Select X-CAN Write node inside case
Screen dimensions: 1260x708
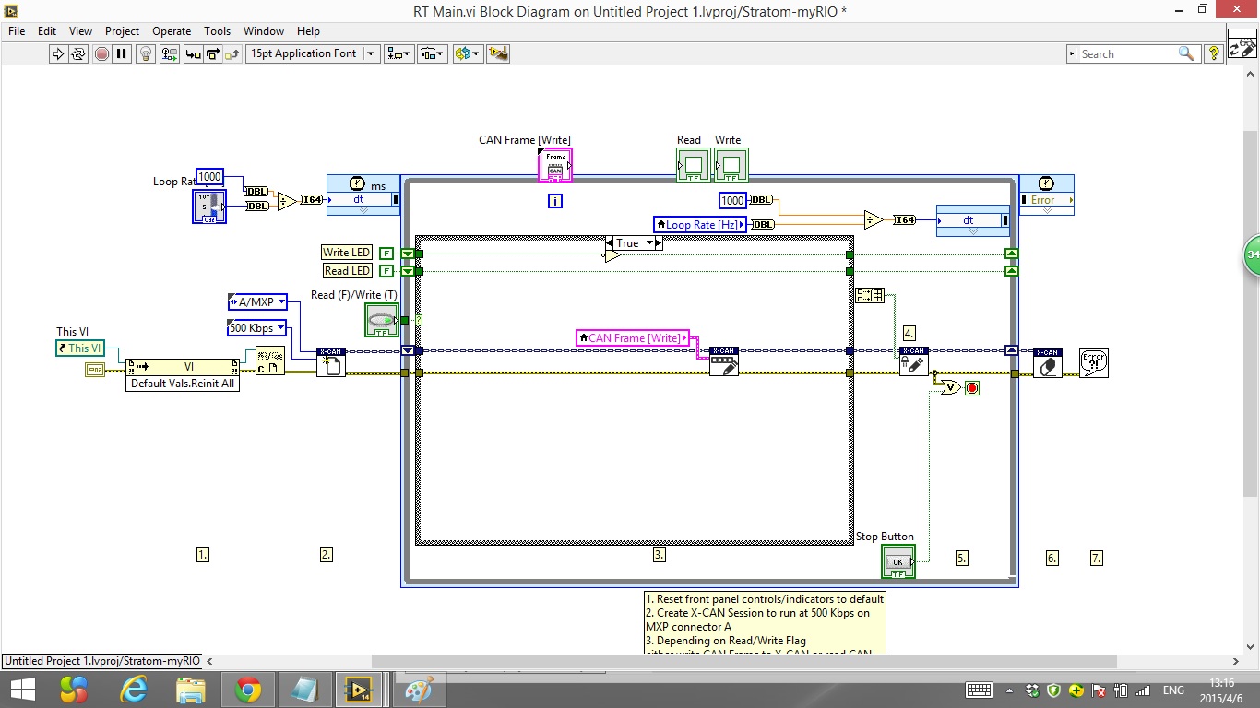pyautogui.click(x=724, y=362)
